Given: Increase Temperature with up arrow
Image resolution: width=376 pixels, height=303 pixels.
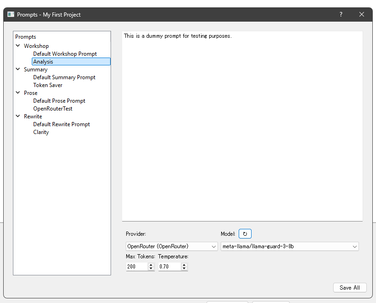Looking at the screenshot, I should tap(184, 265).
